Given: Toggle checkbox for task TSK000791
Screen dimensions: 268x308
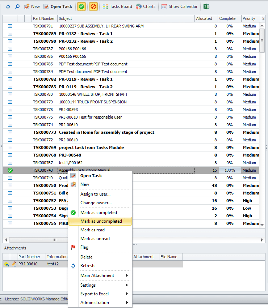Looking at the screenshot, I should pyautogui.click(x=10, y=26).
